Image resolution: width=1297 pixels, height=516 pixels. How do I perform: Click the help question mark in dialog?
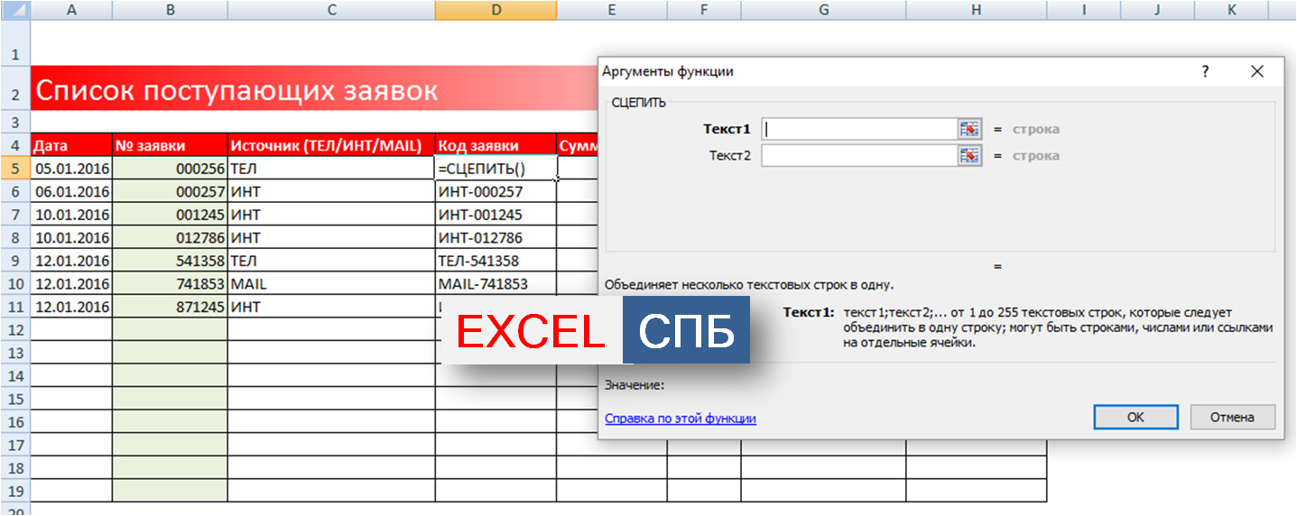pyautogui.click(x=1205, y=72)
